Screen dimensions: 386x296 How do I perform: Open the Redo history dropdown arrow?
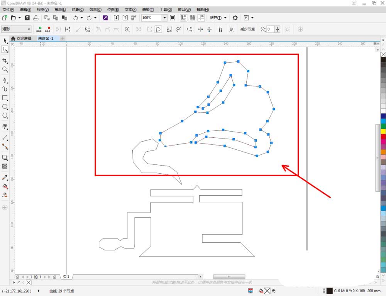95,18
